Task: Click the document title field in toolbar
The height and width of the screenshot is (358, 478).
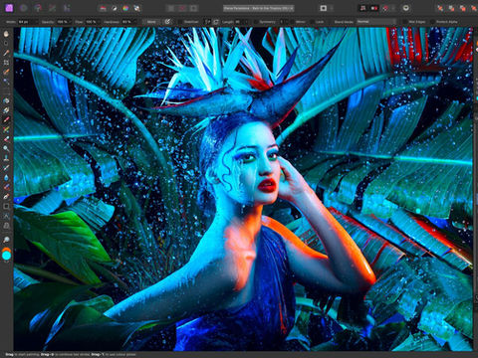Action: 259,8
